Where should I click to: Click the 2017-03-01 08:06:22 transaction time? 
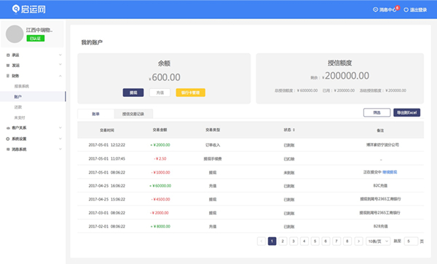(x=107, y=213)
